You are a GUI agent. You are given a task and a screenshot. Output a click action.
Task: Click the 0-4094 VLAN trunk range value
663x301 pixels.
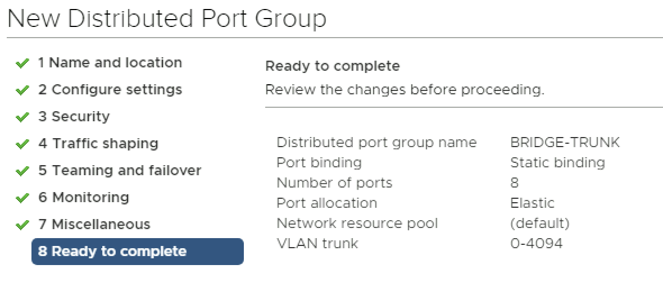click(x=536, y=244)
